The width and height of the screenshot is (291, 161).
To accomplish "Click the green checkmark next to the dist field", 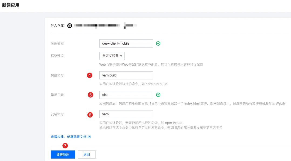I will [x=158, y=95].
